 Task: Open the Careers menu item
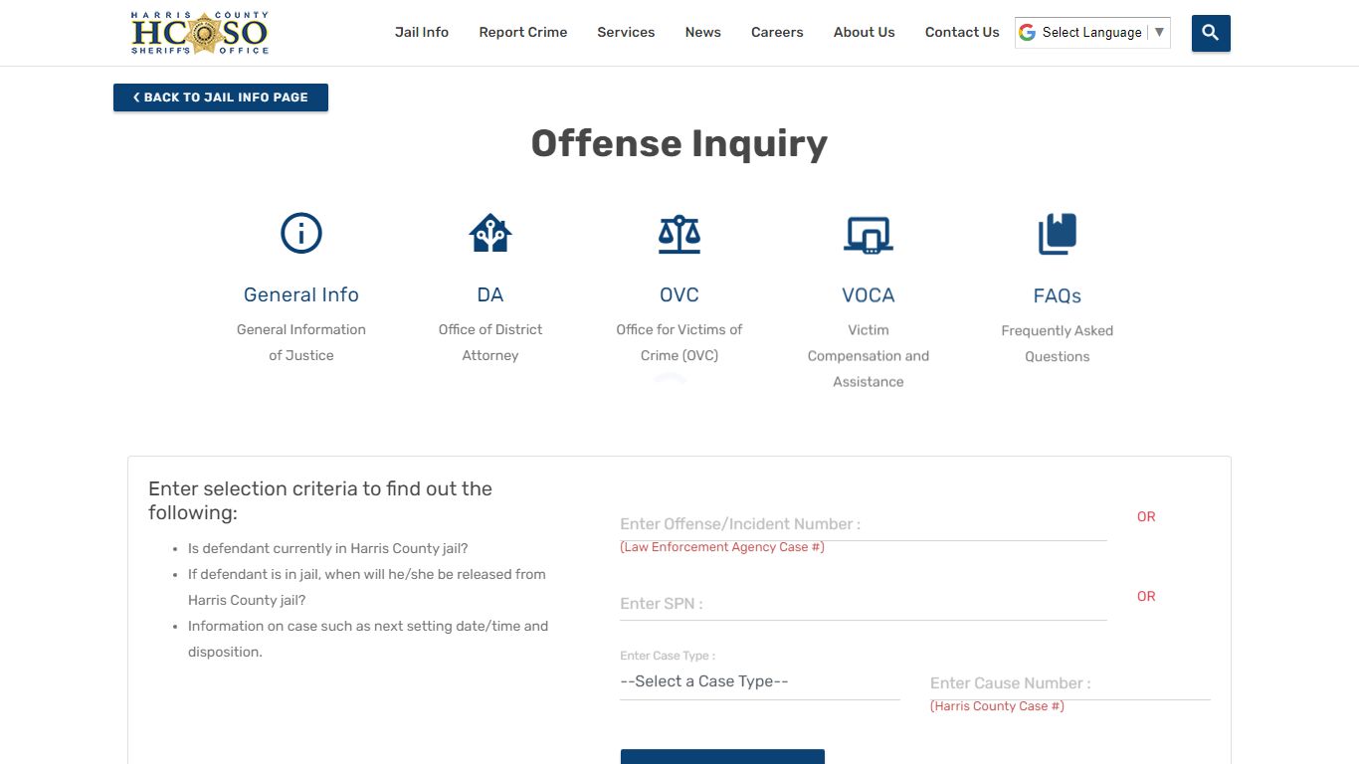point(777,32)
